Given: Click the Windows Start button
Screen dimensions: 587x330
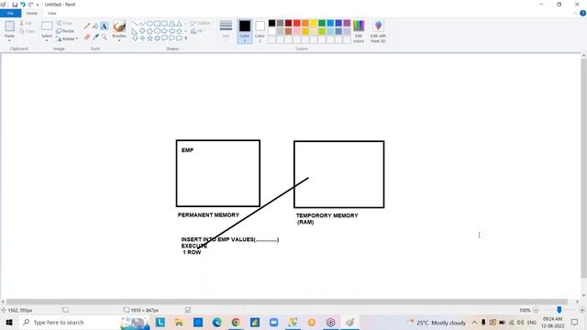Looking at the screenshot, I should coord(9,322).
